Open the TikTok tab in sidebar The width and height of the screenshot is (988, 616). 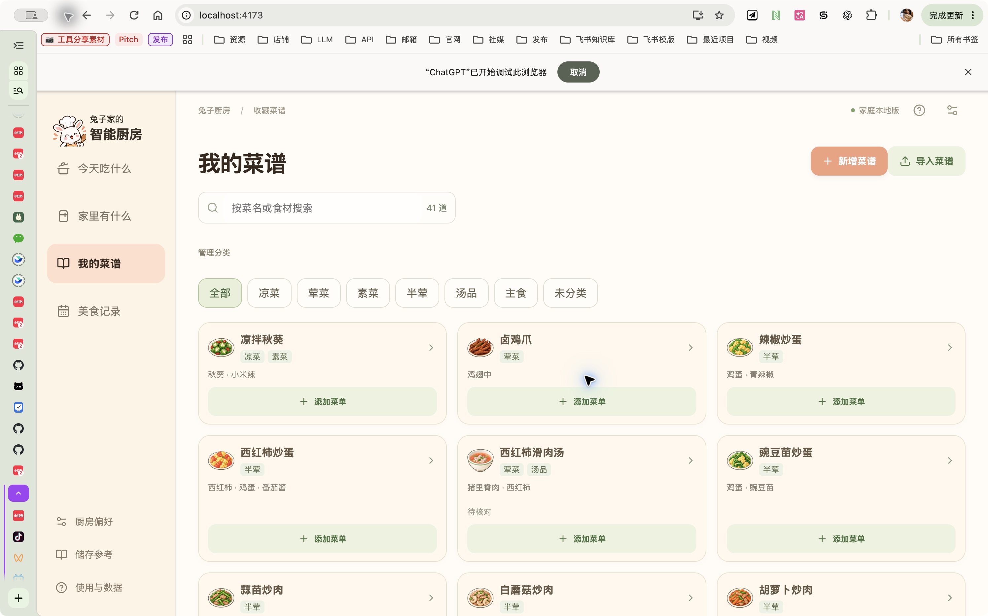coord(18,536)
